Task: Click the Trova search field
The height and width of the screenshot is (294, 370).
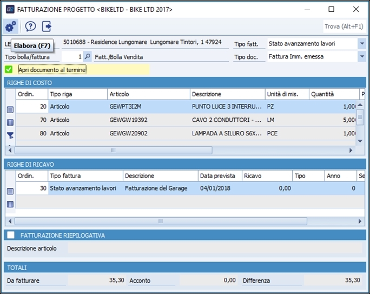Action: (x=343, y=26)
